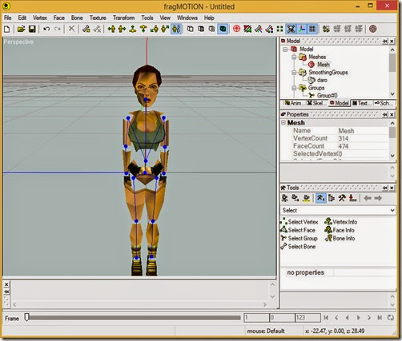Toggle the highlighted teal cube view icon

pos(223,29)
